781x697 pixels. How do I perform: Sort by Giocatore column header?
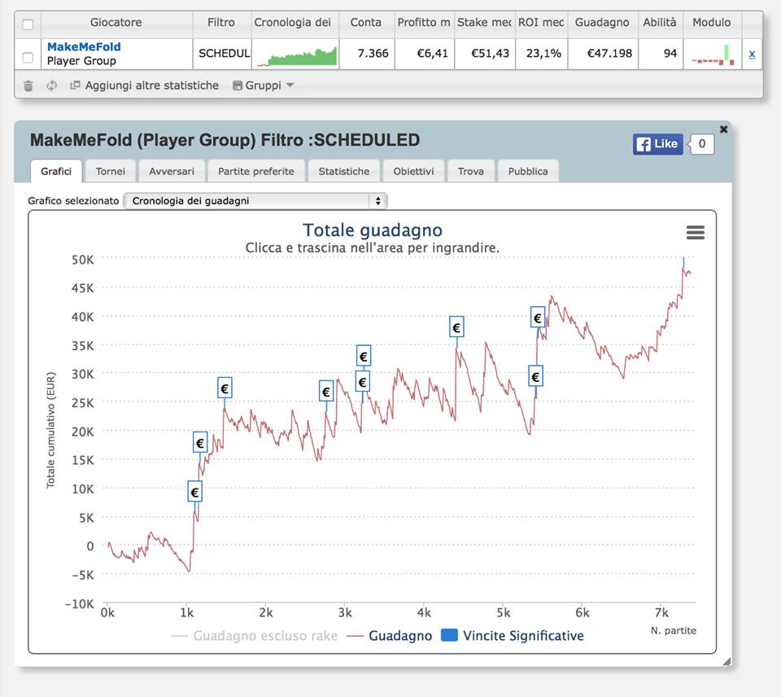(x=116, y=23)
